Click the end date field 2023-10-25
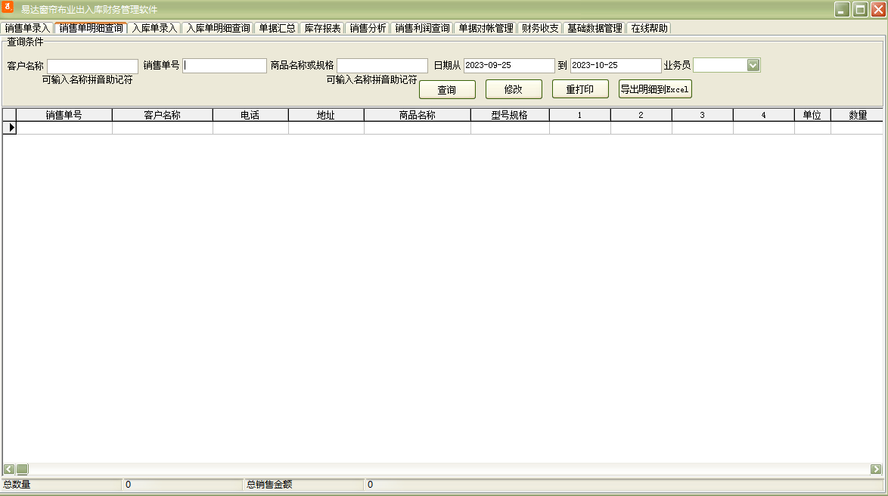This screenshot has height=496, width=888. point(616,66)
